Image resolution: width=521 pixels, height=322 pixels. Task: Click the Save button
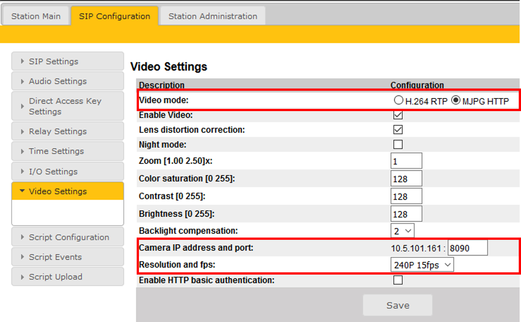click(x=397, y=306)
